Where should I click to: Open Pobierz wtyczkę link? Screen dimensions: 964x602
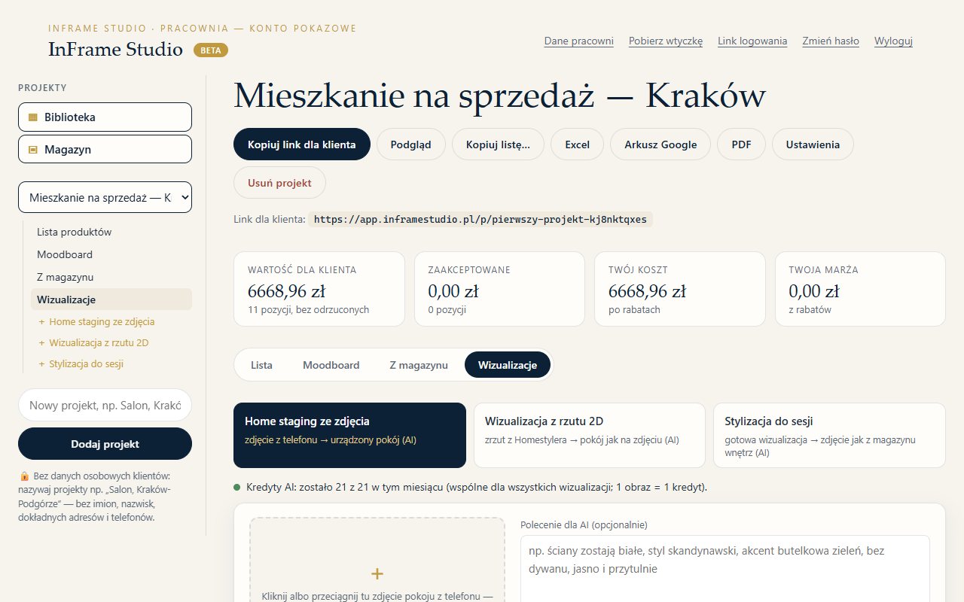(x=666, y=41)
